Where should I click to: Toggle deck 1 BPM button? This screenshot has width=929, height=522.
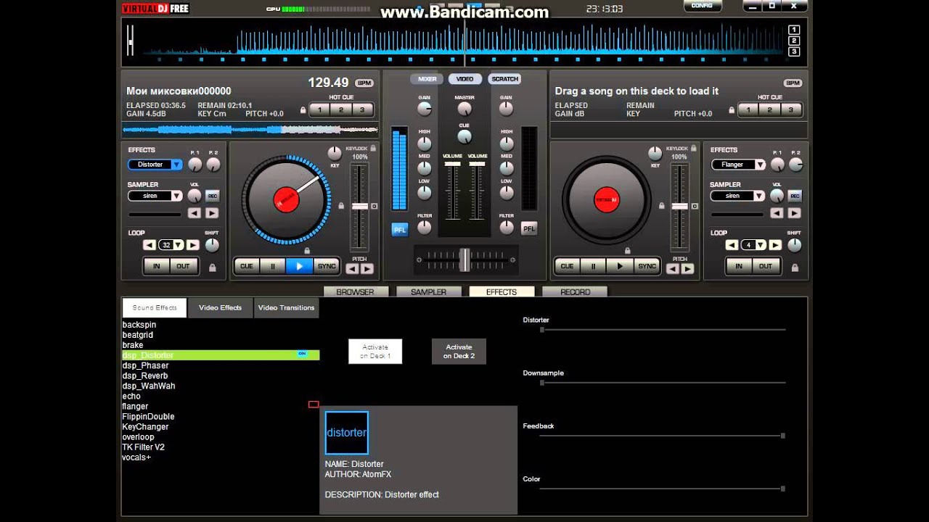pos(364,83)
